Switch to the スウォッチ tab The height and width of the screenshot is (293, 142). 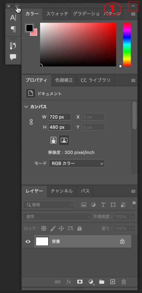56,14
